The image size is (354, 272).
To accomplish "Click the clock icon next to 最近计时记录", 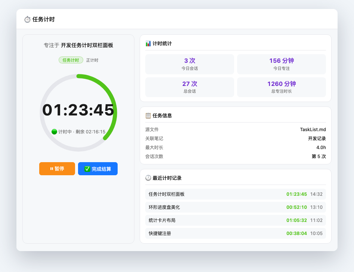I will click(x=148, y=178).
